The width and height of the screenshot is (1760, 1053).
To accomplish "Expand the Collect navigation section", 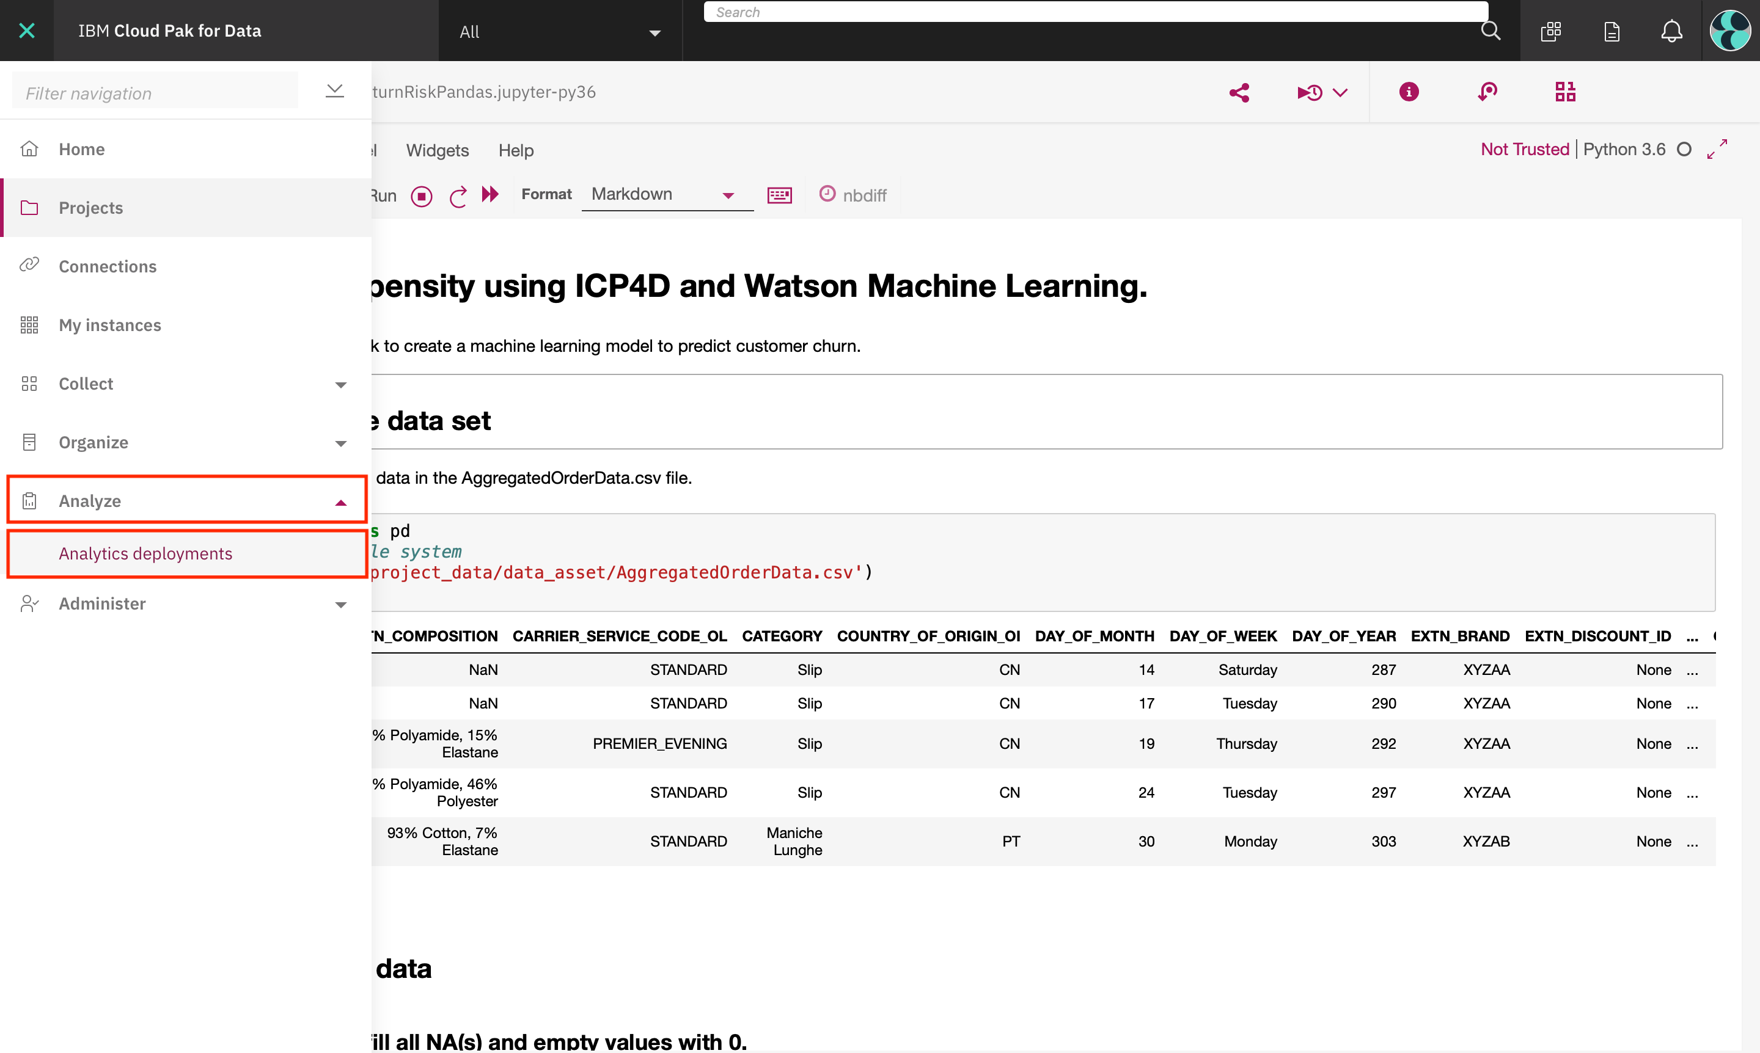I will pyautogui.click(x=340, y=385).
